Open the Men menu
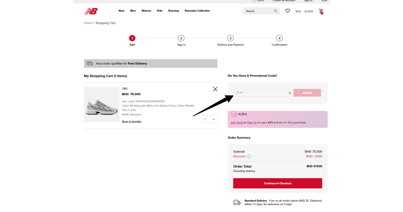403x212 pixels. coord(133,11)
